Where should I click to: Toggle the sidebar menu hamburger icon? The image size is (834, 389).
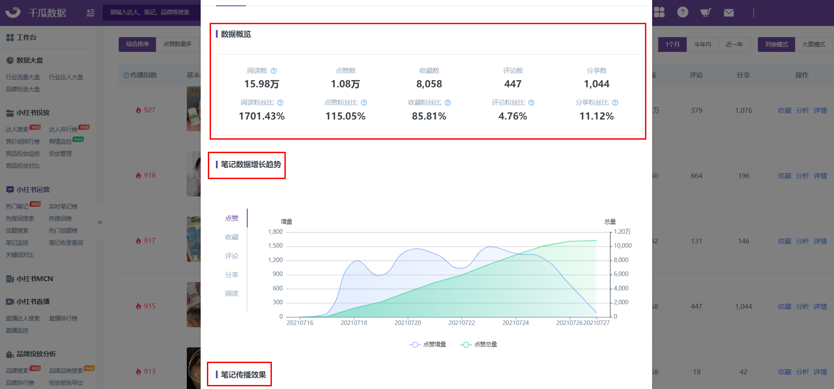[90, 13]
